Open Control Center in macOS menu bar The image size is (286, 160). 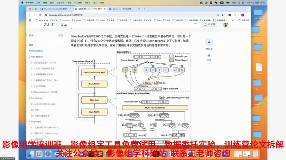243,3
